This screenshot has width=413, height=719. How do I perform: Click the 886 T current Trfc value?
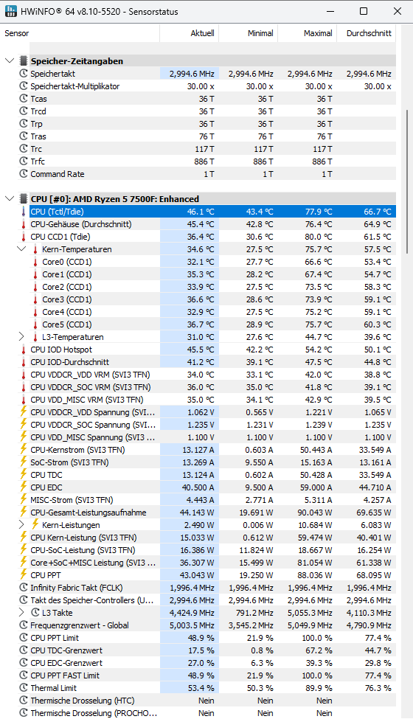pos(204,161)
